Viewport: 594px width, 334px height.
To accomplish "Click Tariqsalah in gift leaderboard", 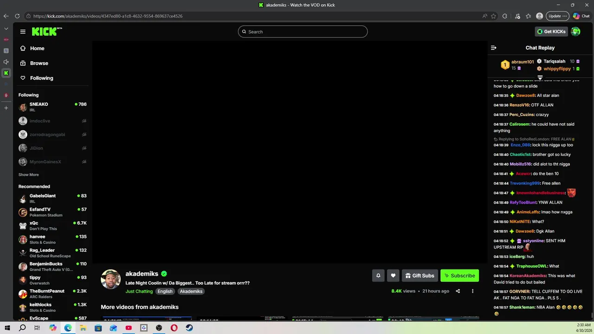I will [554, 61].
